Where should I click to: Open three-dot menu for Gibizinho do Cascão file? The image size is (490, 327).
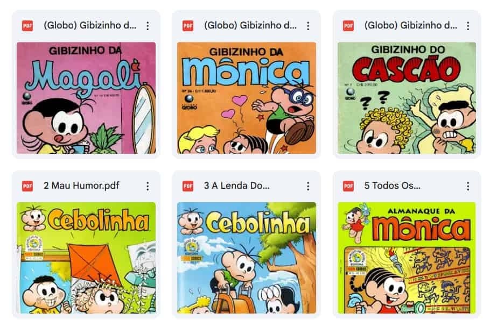(x=468, y=26)
